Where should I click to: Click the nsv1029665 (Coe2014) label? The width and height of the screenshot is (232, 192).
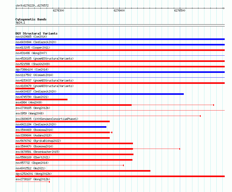pyautogui.click(x=31, y=37)
